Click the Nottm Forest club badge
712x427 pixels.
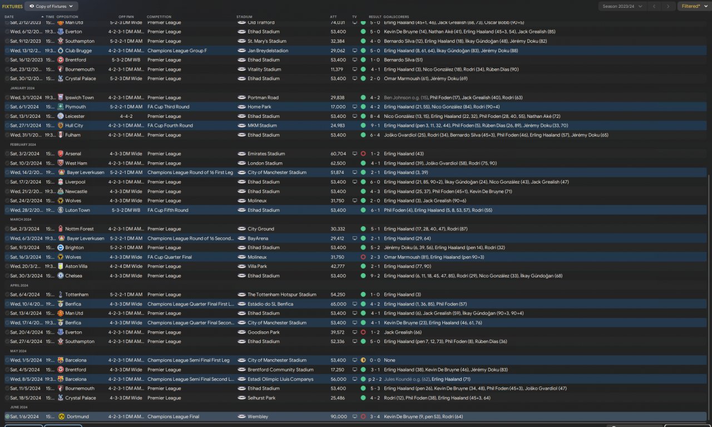(60, 229)
